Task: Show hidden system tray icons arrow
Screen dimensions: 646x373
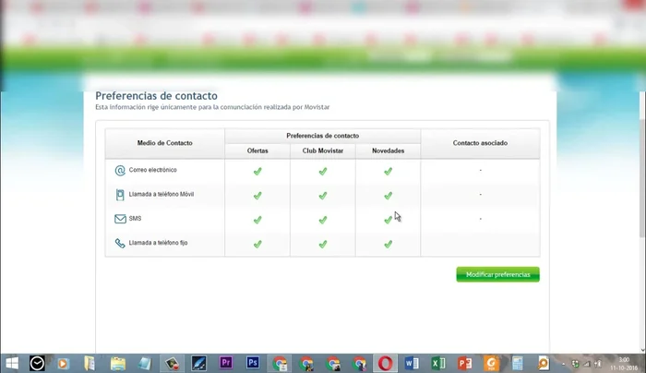Action: 563,364
